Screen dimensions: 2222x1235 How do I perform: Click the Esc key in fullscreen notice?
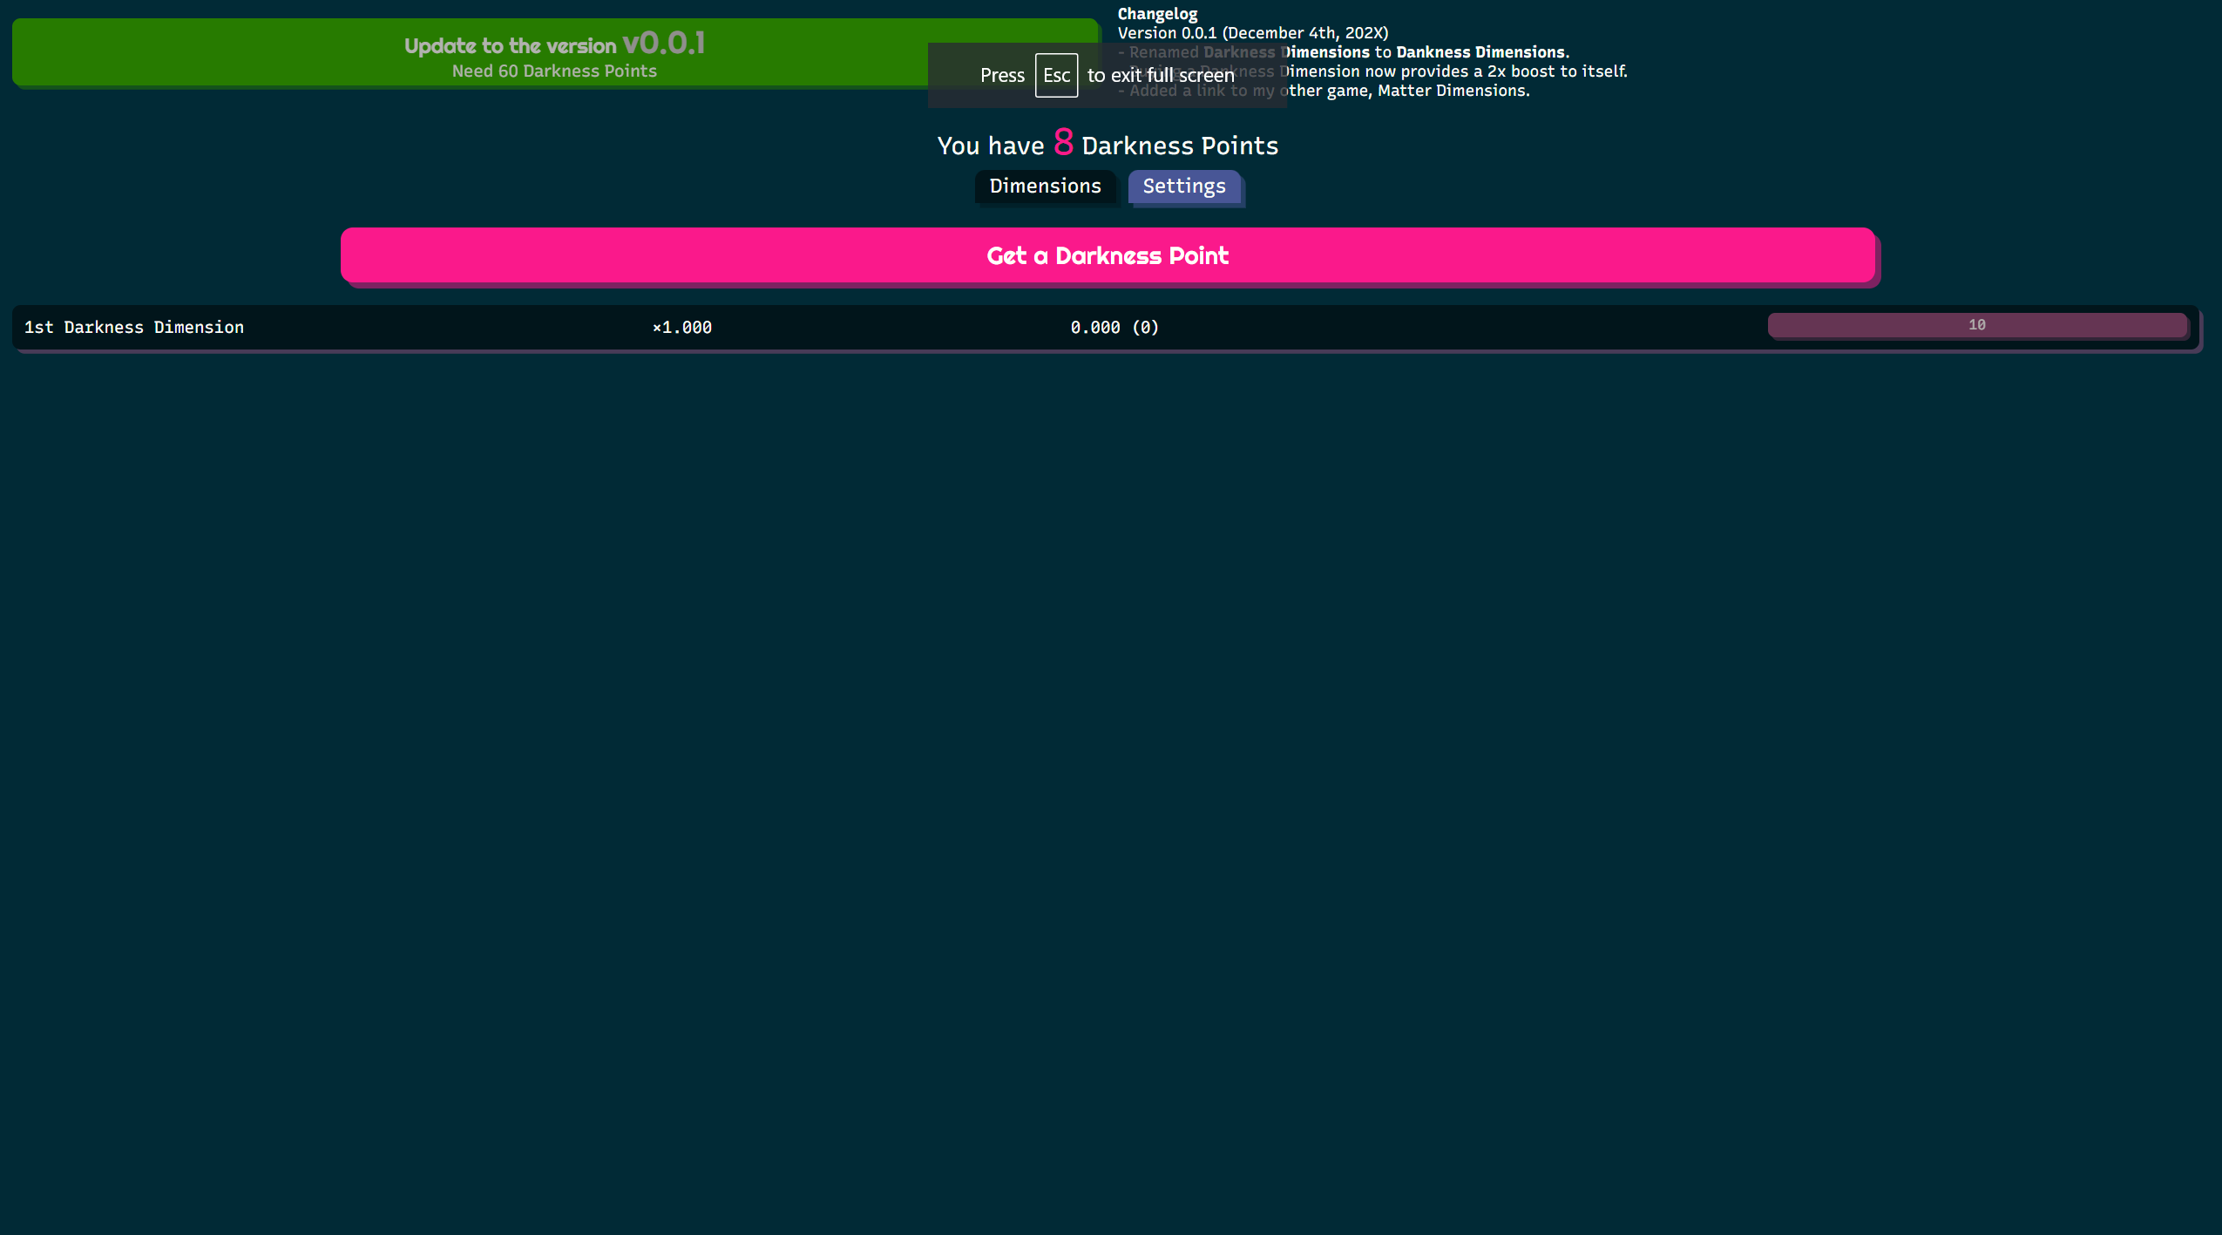point(1056,76)
